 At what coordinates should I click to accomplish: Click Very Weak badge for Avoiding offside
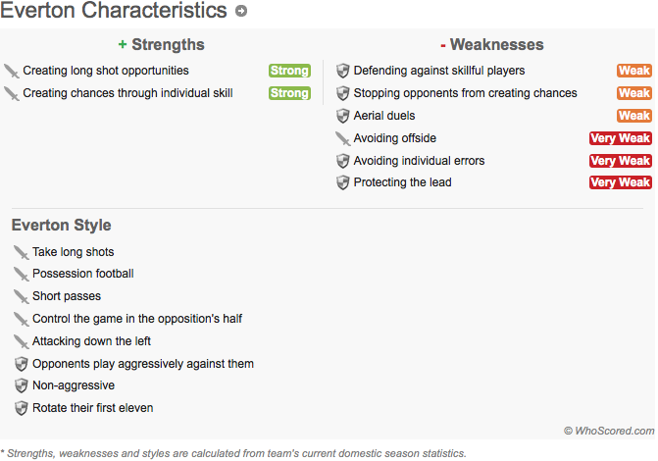click(620, 138)
